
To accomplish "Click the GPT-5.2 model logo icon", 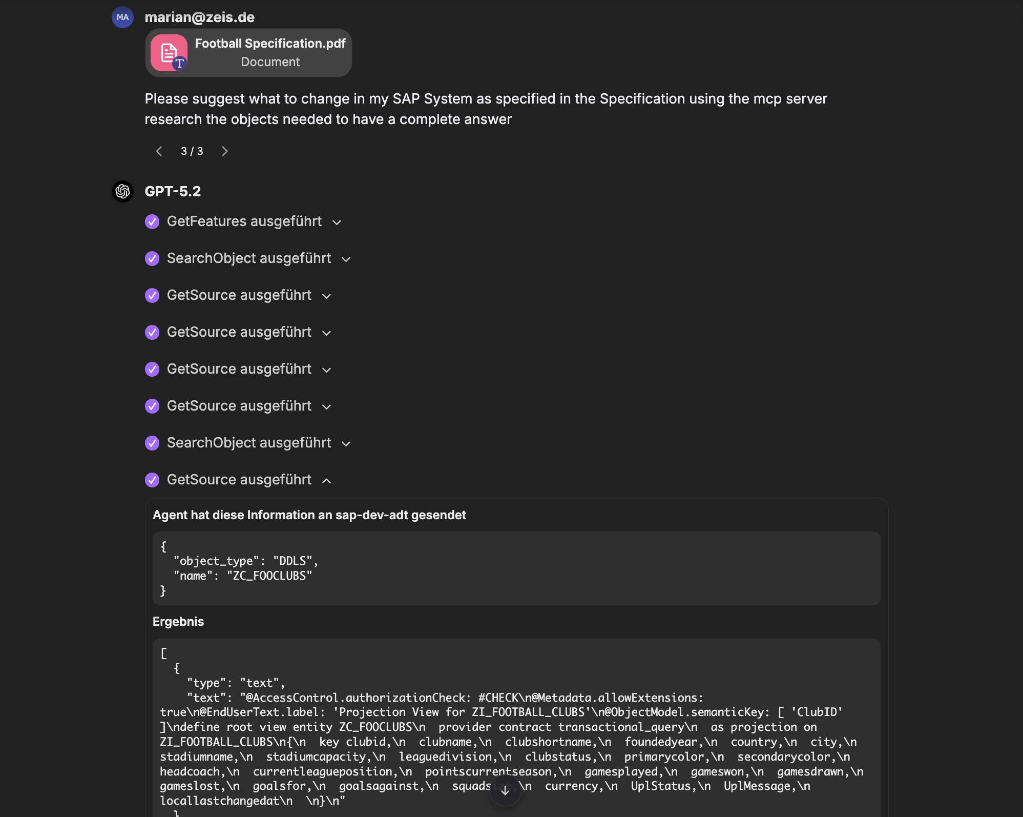I will click(x=122, y=192).
